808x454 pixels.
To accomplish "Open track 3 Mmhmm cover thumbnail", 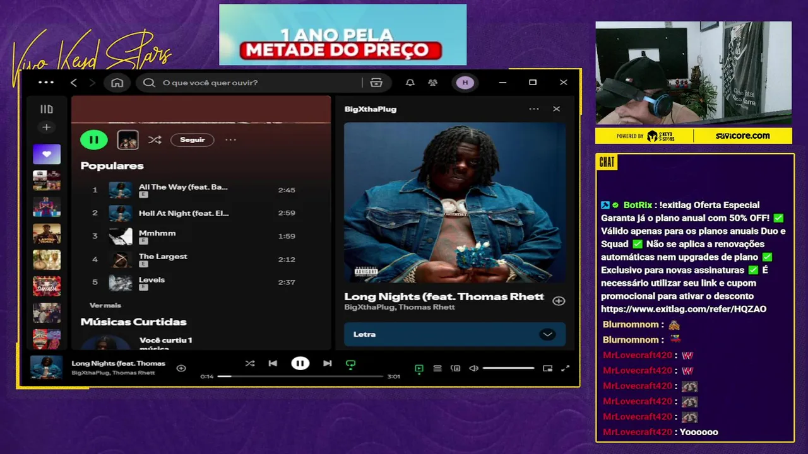I will [121, 236].
